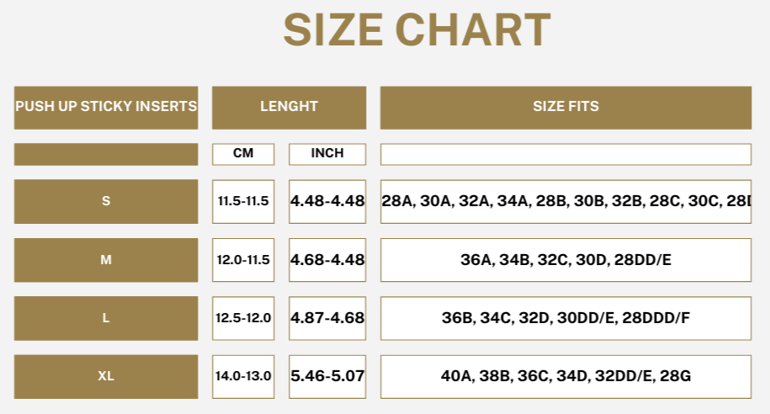Click the LENGHT column header
The image size is (770, 414).
pos(289,108)
